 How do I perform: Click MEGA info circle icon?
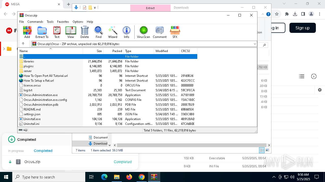(314, 76)
